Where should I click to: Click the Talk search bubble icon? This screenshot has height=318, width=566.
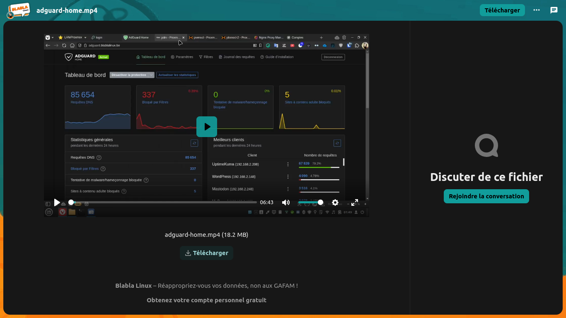(x=486, y=145)
